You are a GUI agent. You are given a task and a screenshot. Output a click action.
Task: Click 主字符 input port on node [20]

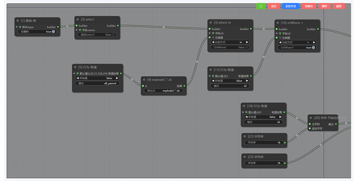click(x=310, y=124)
